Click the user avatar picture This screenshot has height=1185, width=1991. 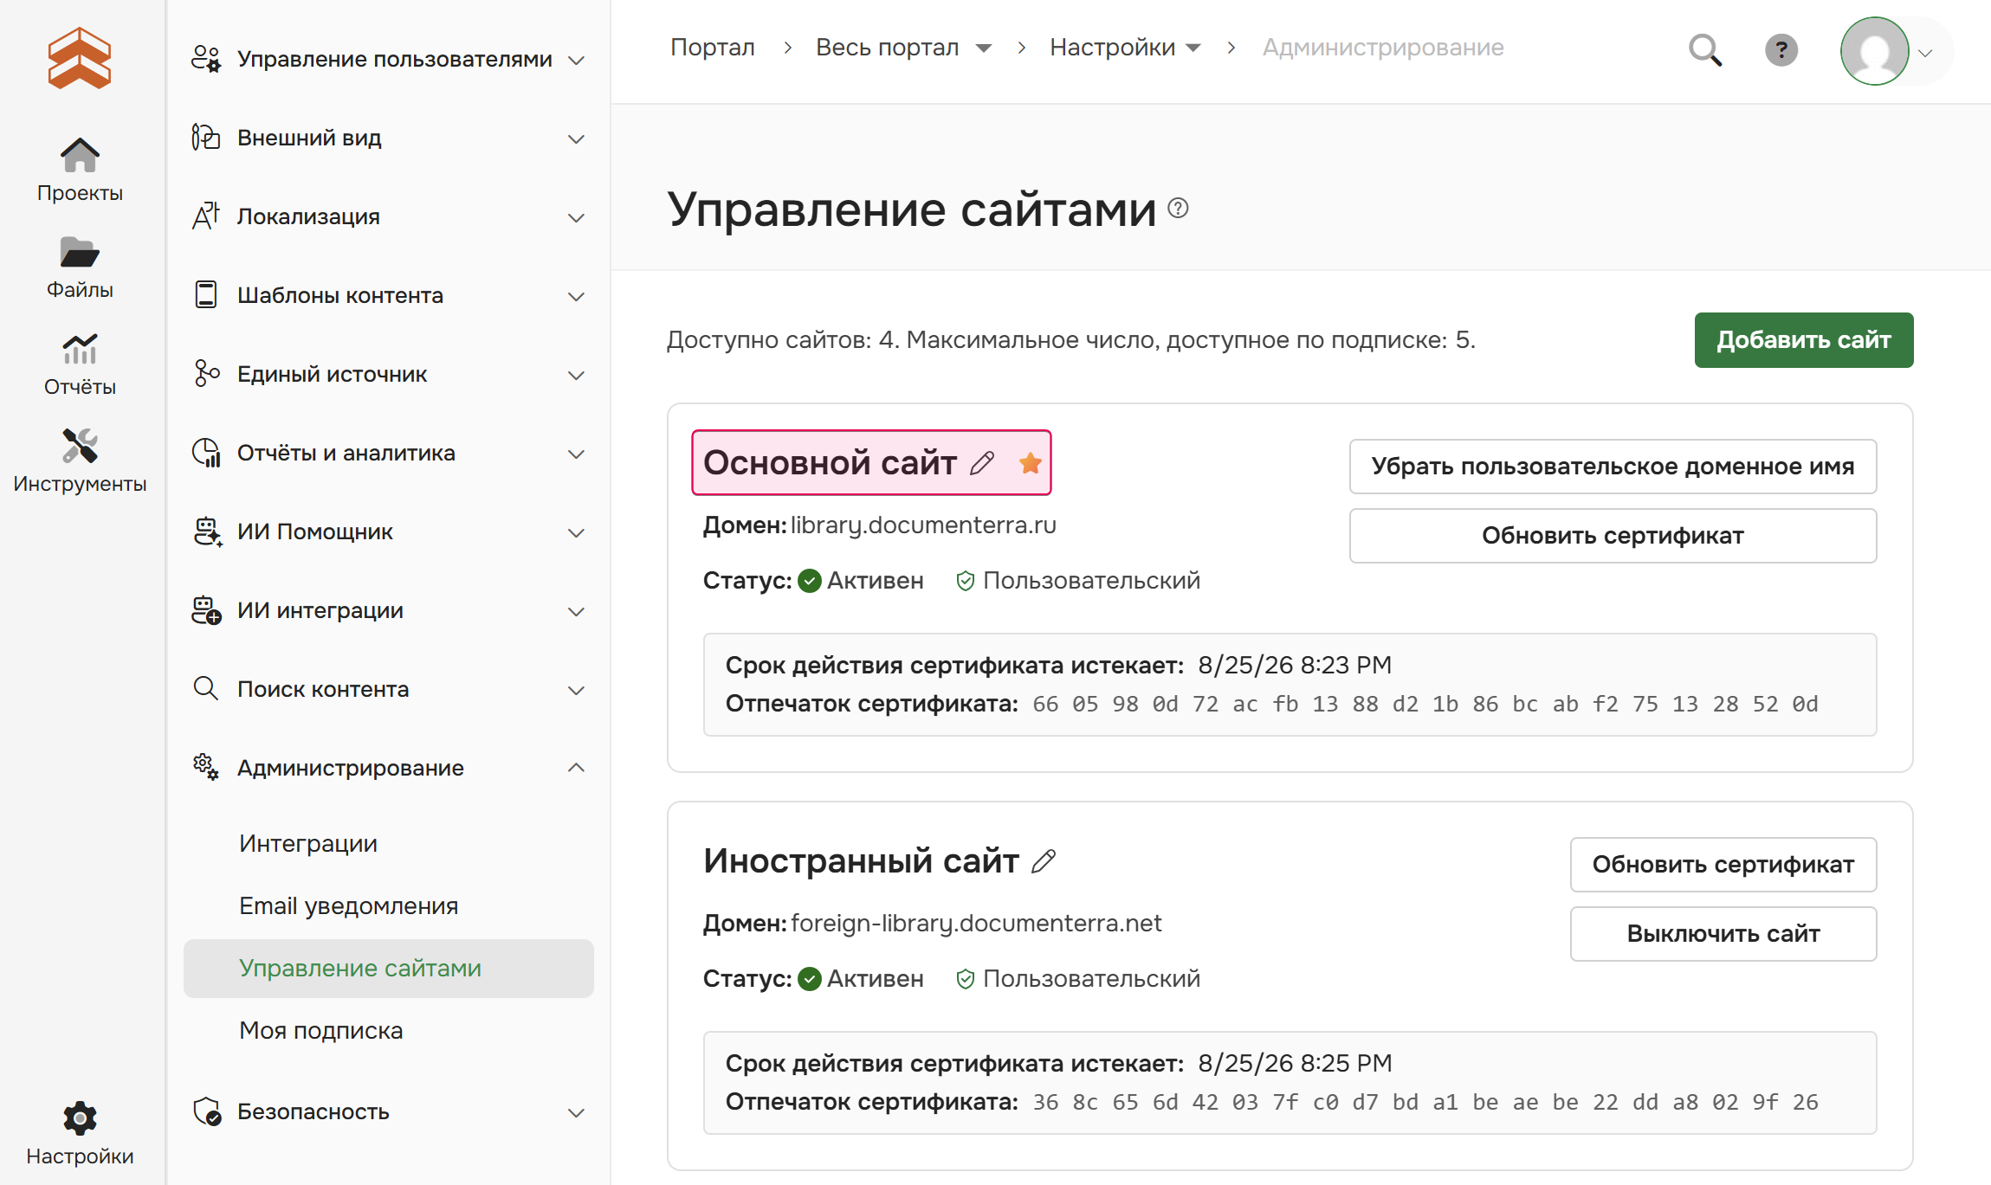1875,51
